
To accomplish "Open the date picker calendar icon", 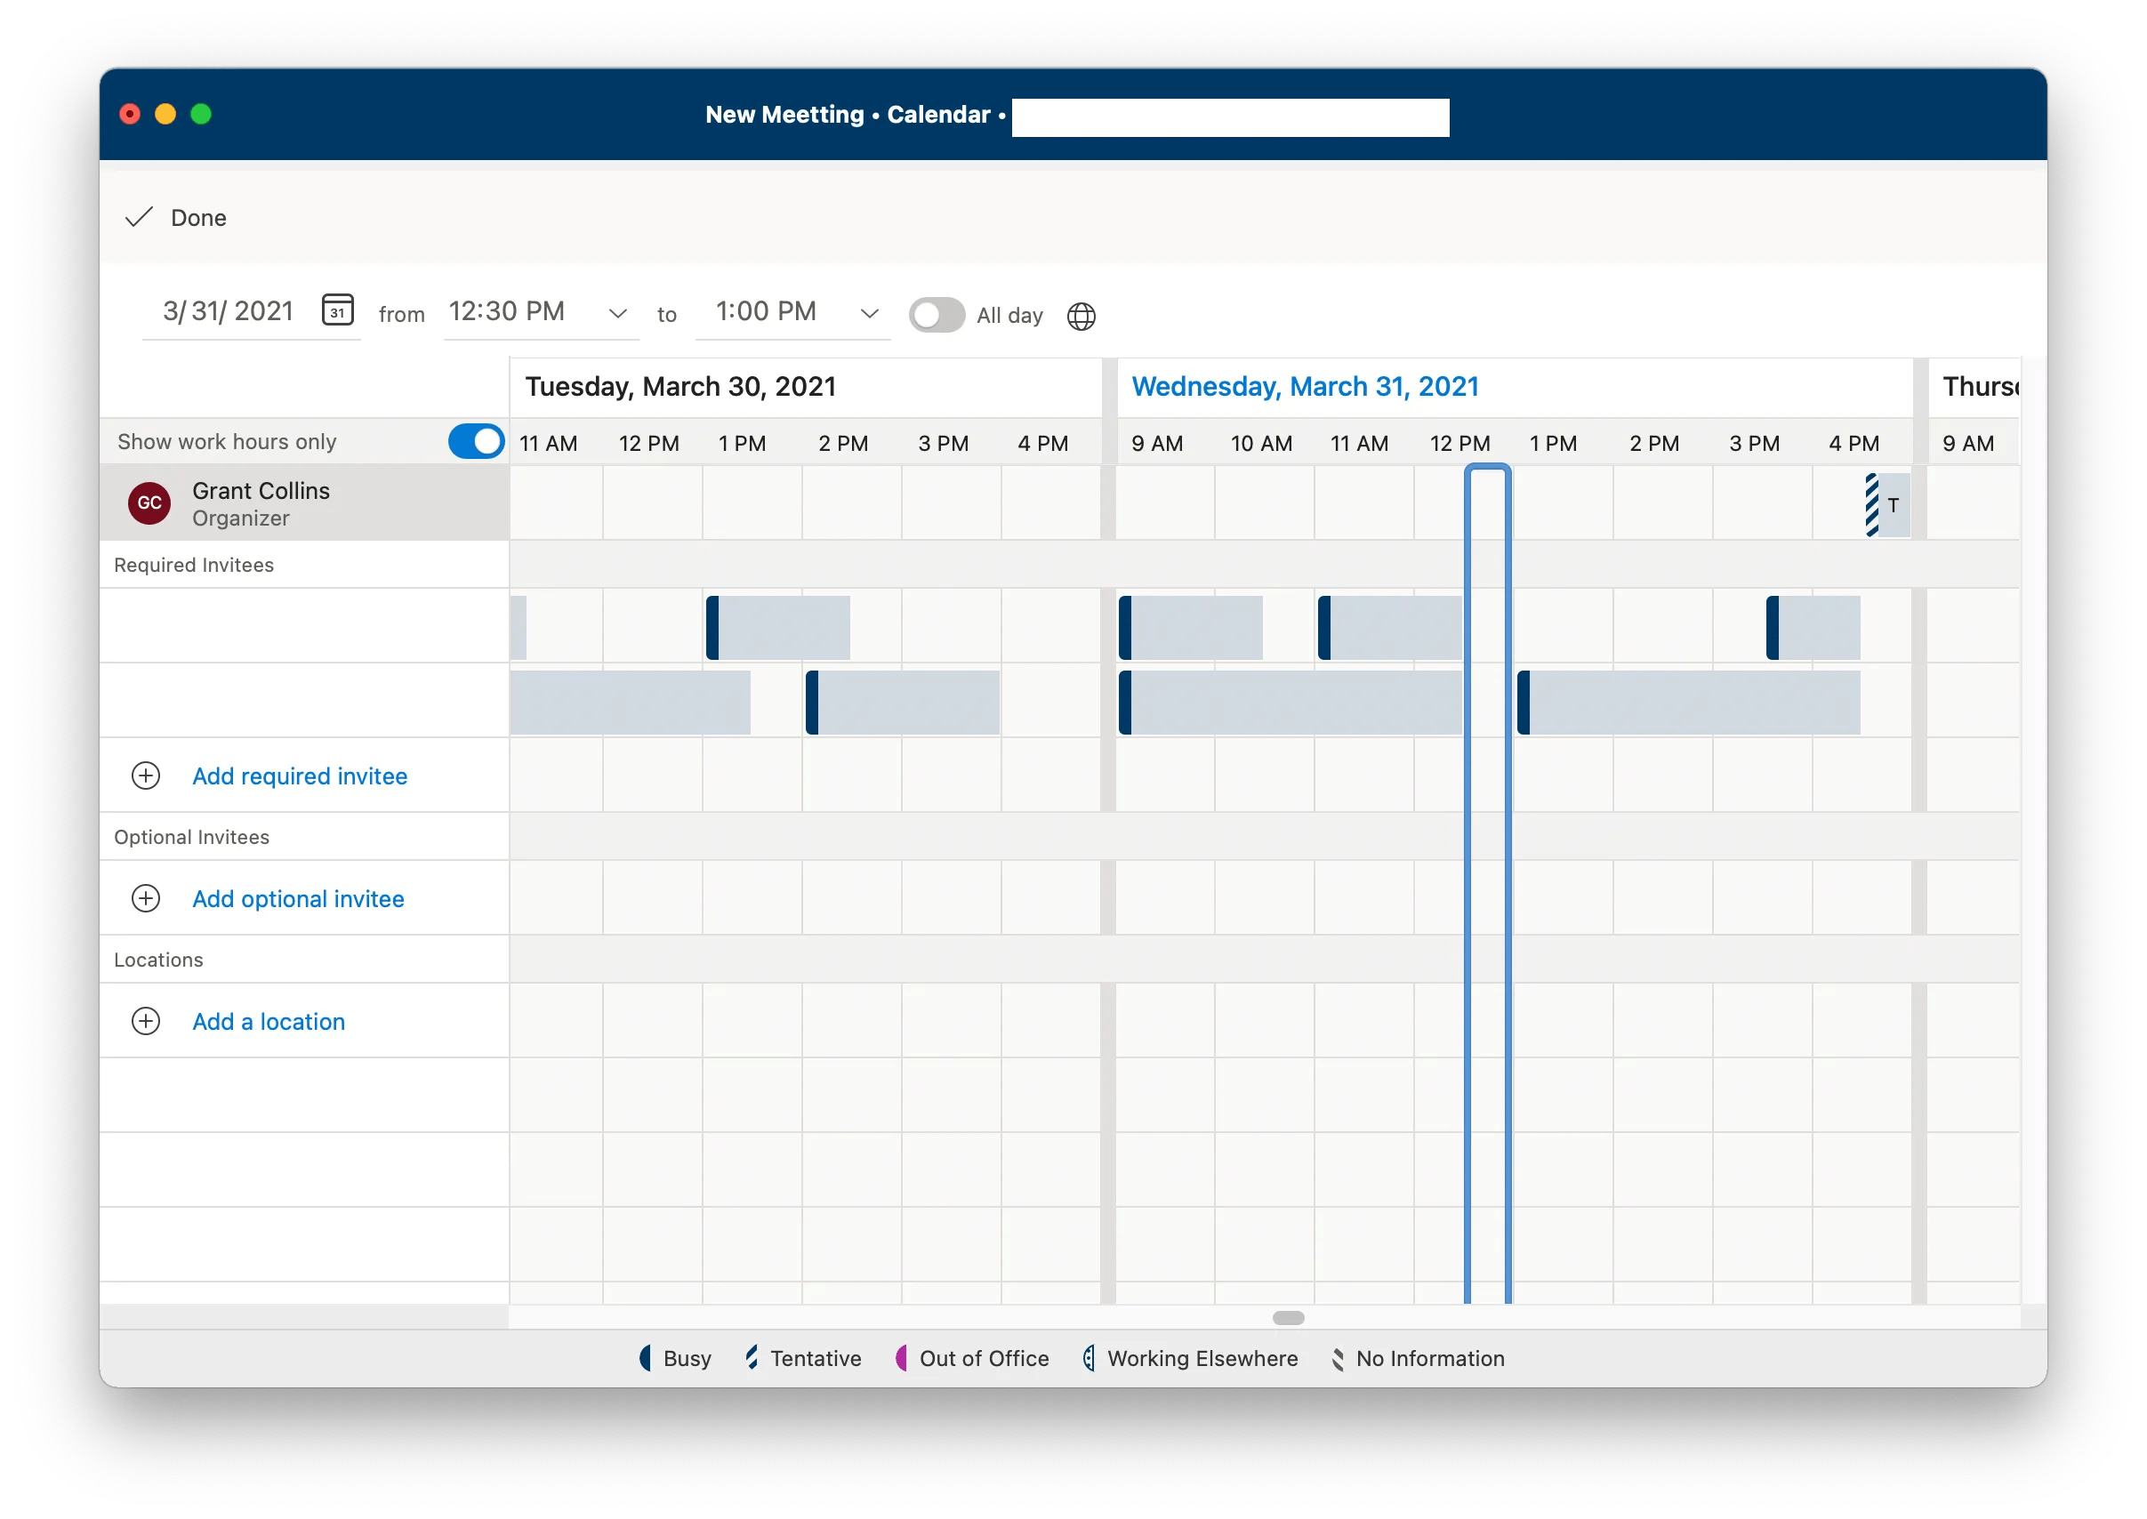I will [337, 311].
